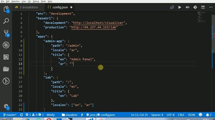
Task: Open the Explorer view in activity bar
Action: pos(6,9)
